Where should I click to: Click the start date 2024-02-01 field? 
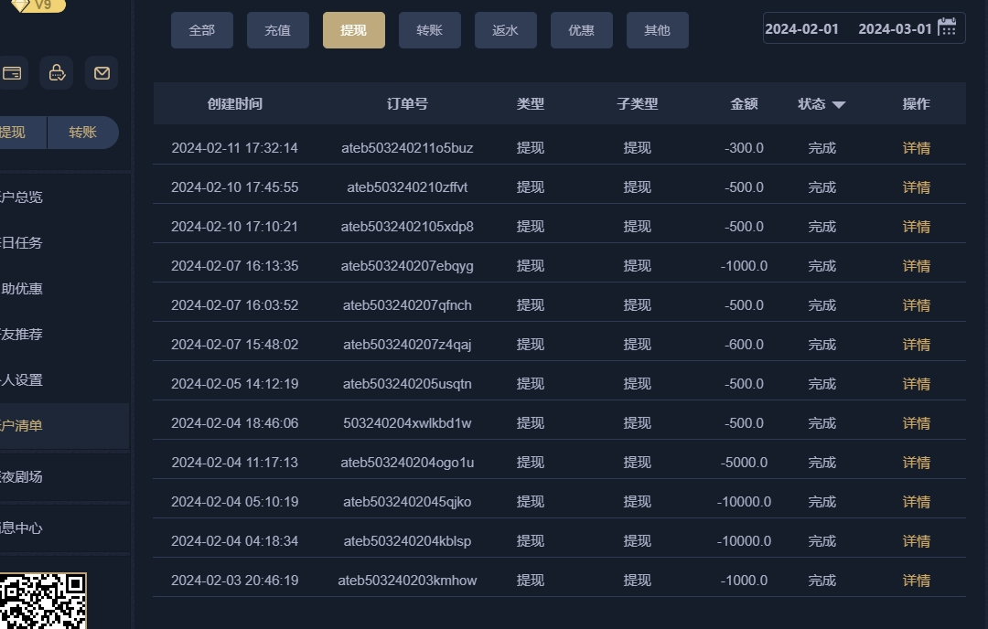click(801, 28)
